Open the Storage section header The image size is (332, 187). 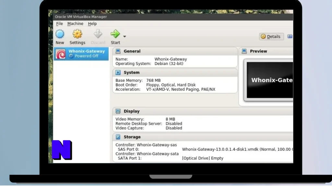(203, 137)
